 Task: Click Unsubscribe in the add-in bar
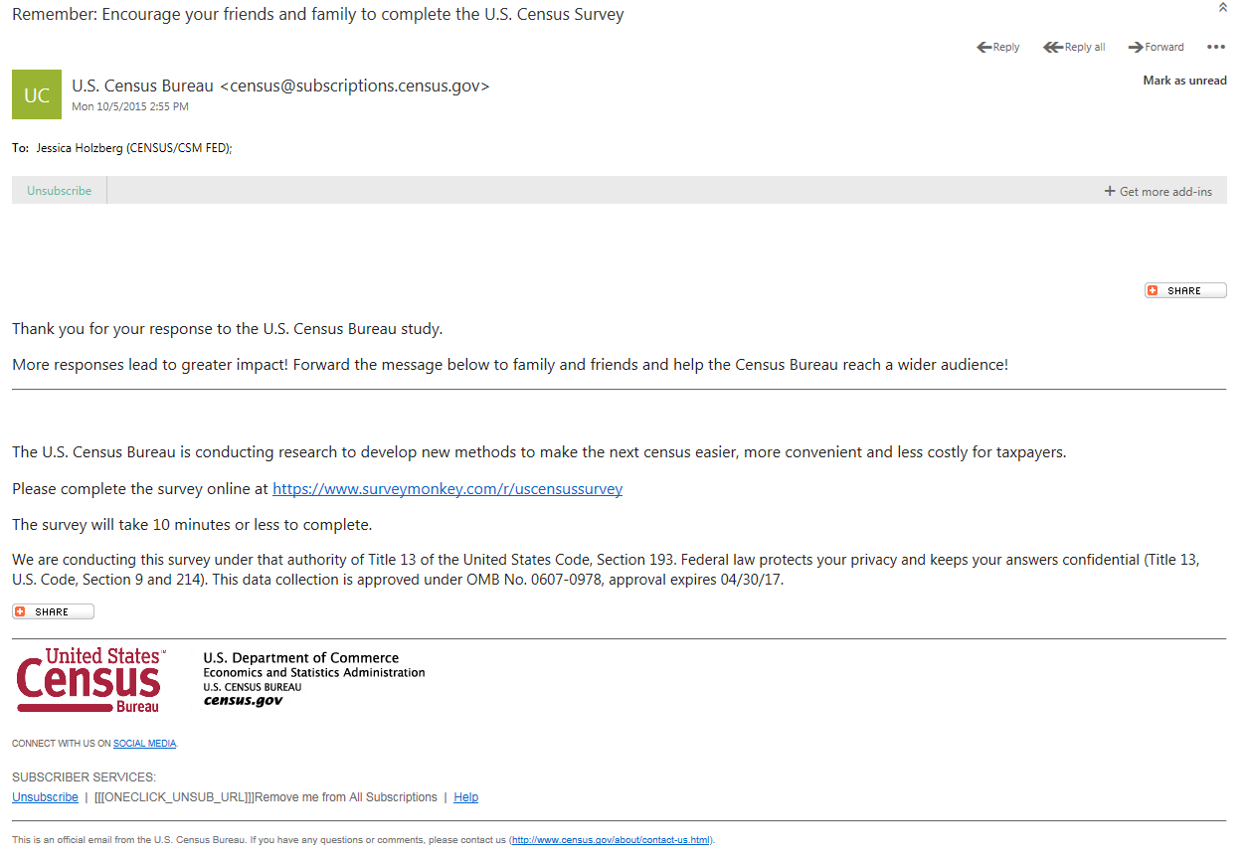click(x=60, y=191)
